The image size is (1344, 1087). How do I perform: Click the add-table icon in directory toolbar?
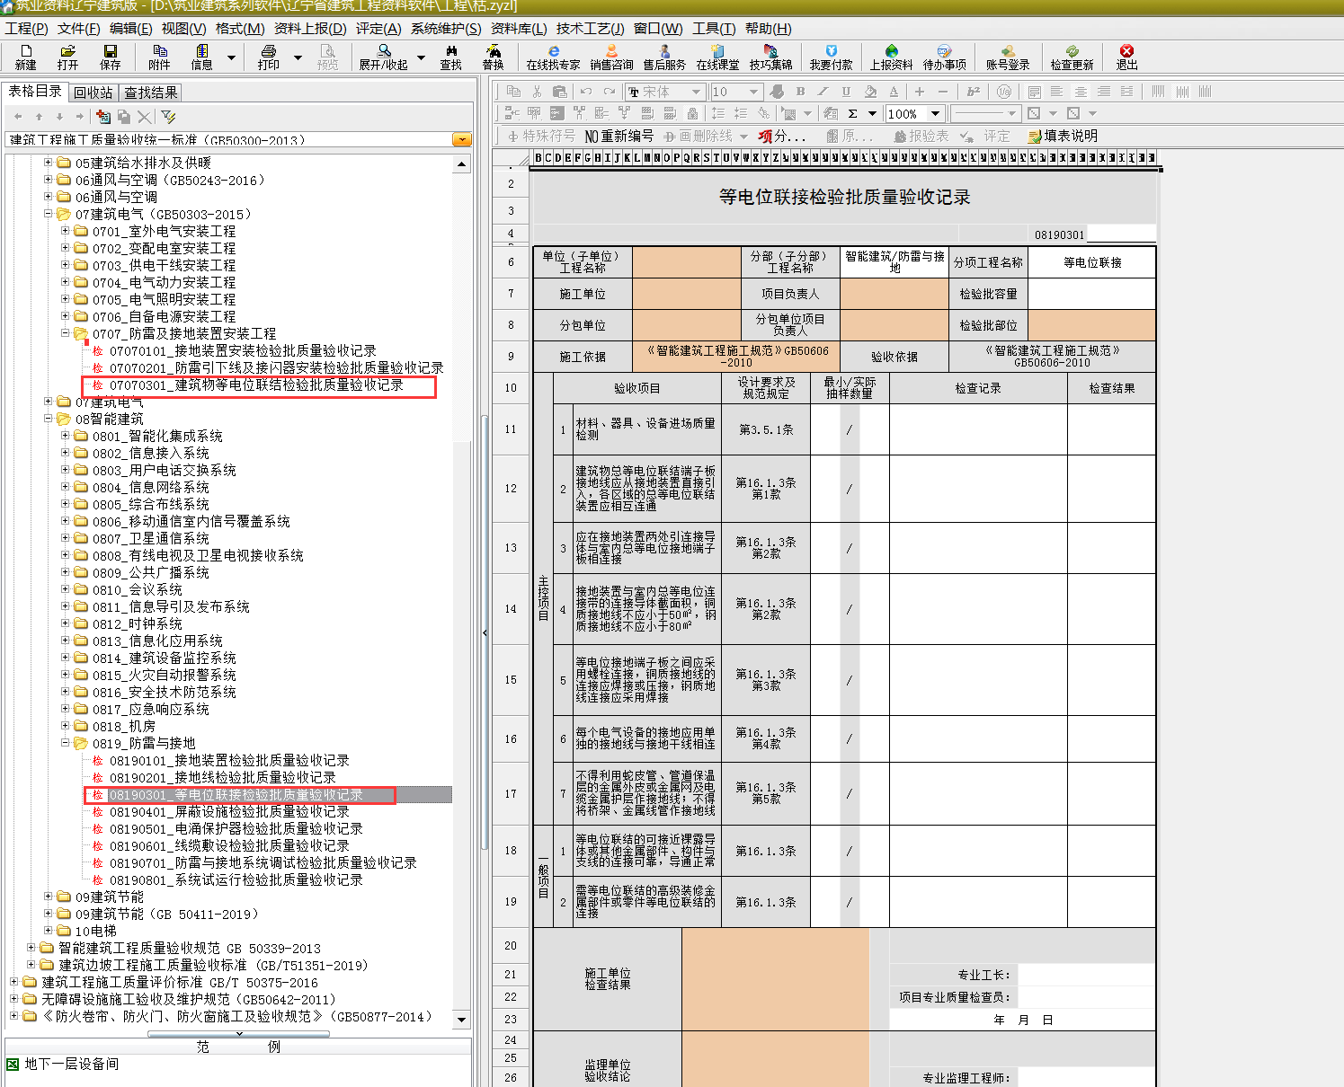(x=103, y=117)
